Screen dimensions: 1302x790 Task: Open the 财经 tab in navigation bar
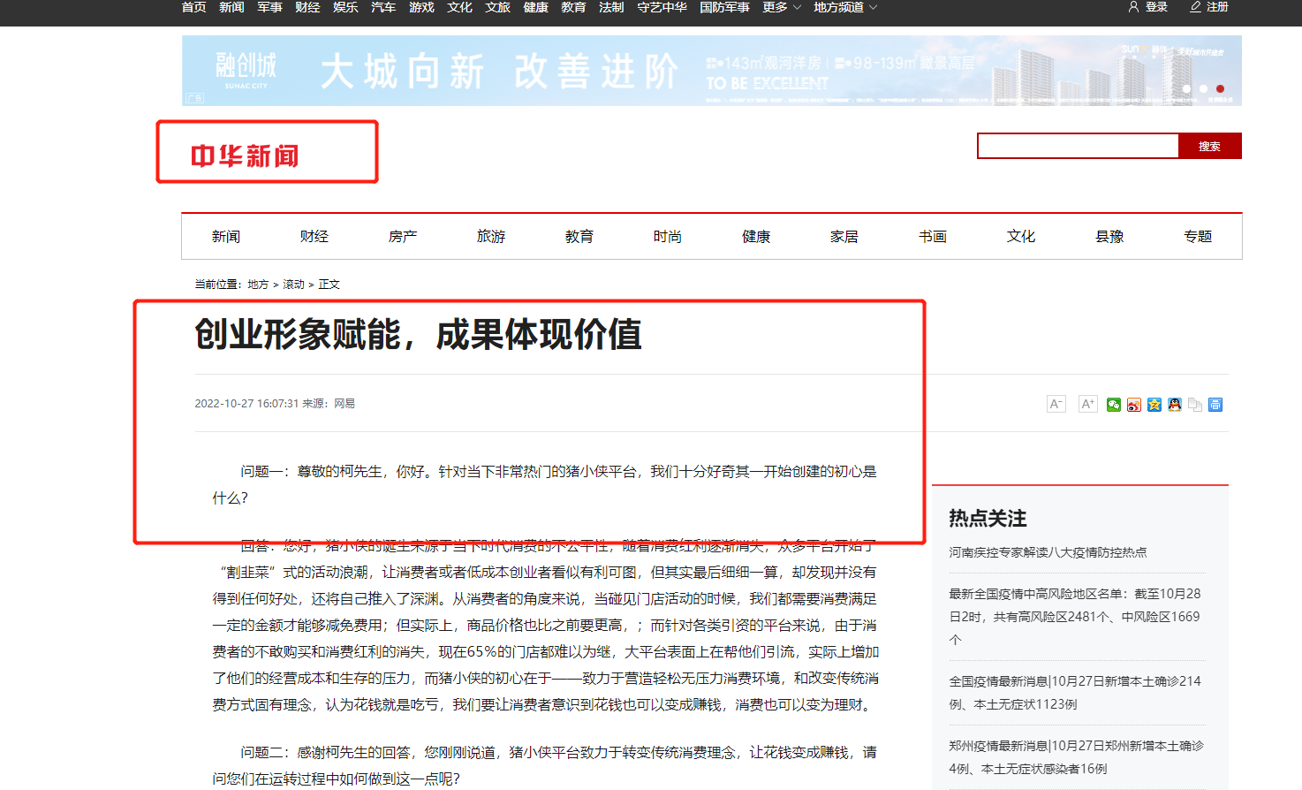314,236
